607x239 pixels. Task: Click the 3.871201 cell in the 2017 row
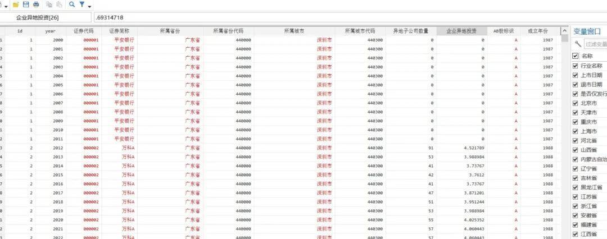click(461, 192)
